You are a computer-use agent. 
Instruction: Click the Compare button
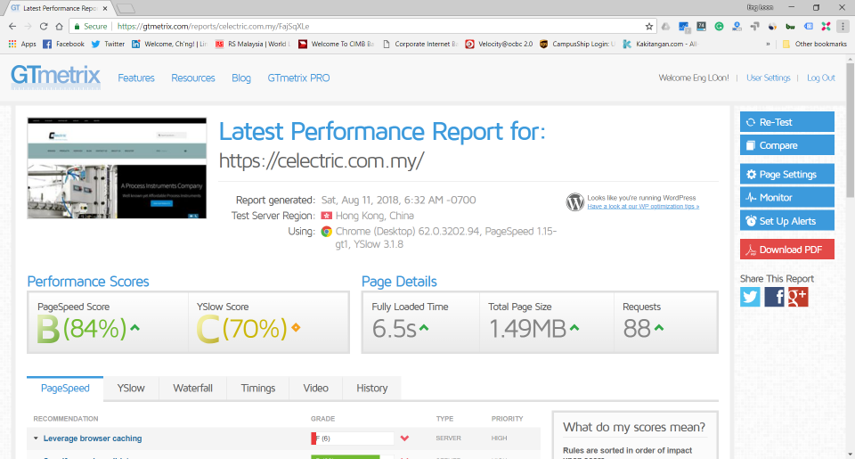(x=786, y=145)
